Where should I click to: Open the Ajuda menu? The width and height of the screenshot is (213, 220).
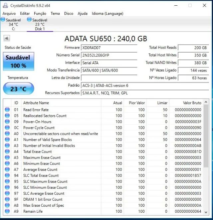tap(83, 13)
